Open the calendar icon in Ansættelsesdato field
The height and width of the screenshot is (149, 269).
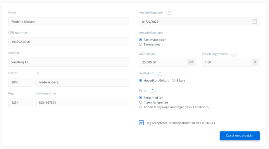[x=254, y=21]
